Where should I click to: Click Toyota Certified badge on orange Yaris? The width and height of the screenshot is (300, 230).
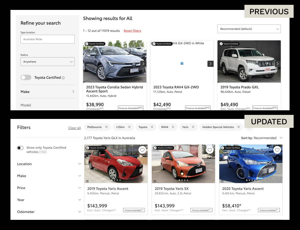tap(164, 148)
